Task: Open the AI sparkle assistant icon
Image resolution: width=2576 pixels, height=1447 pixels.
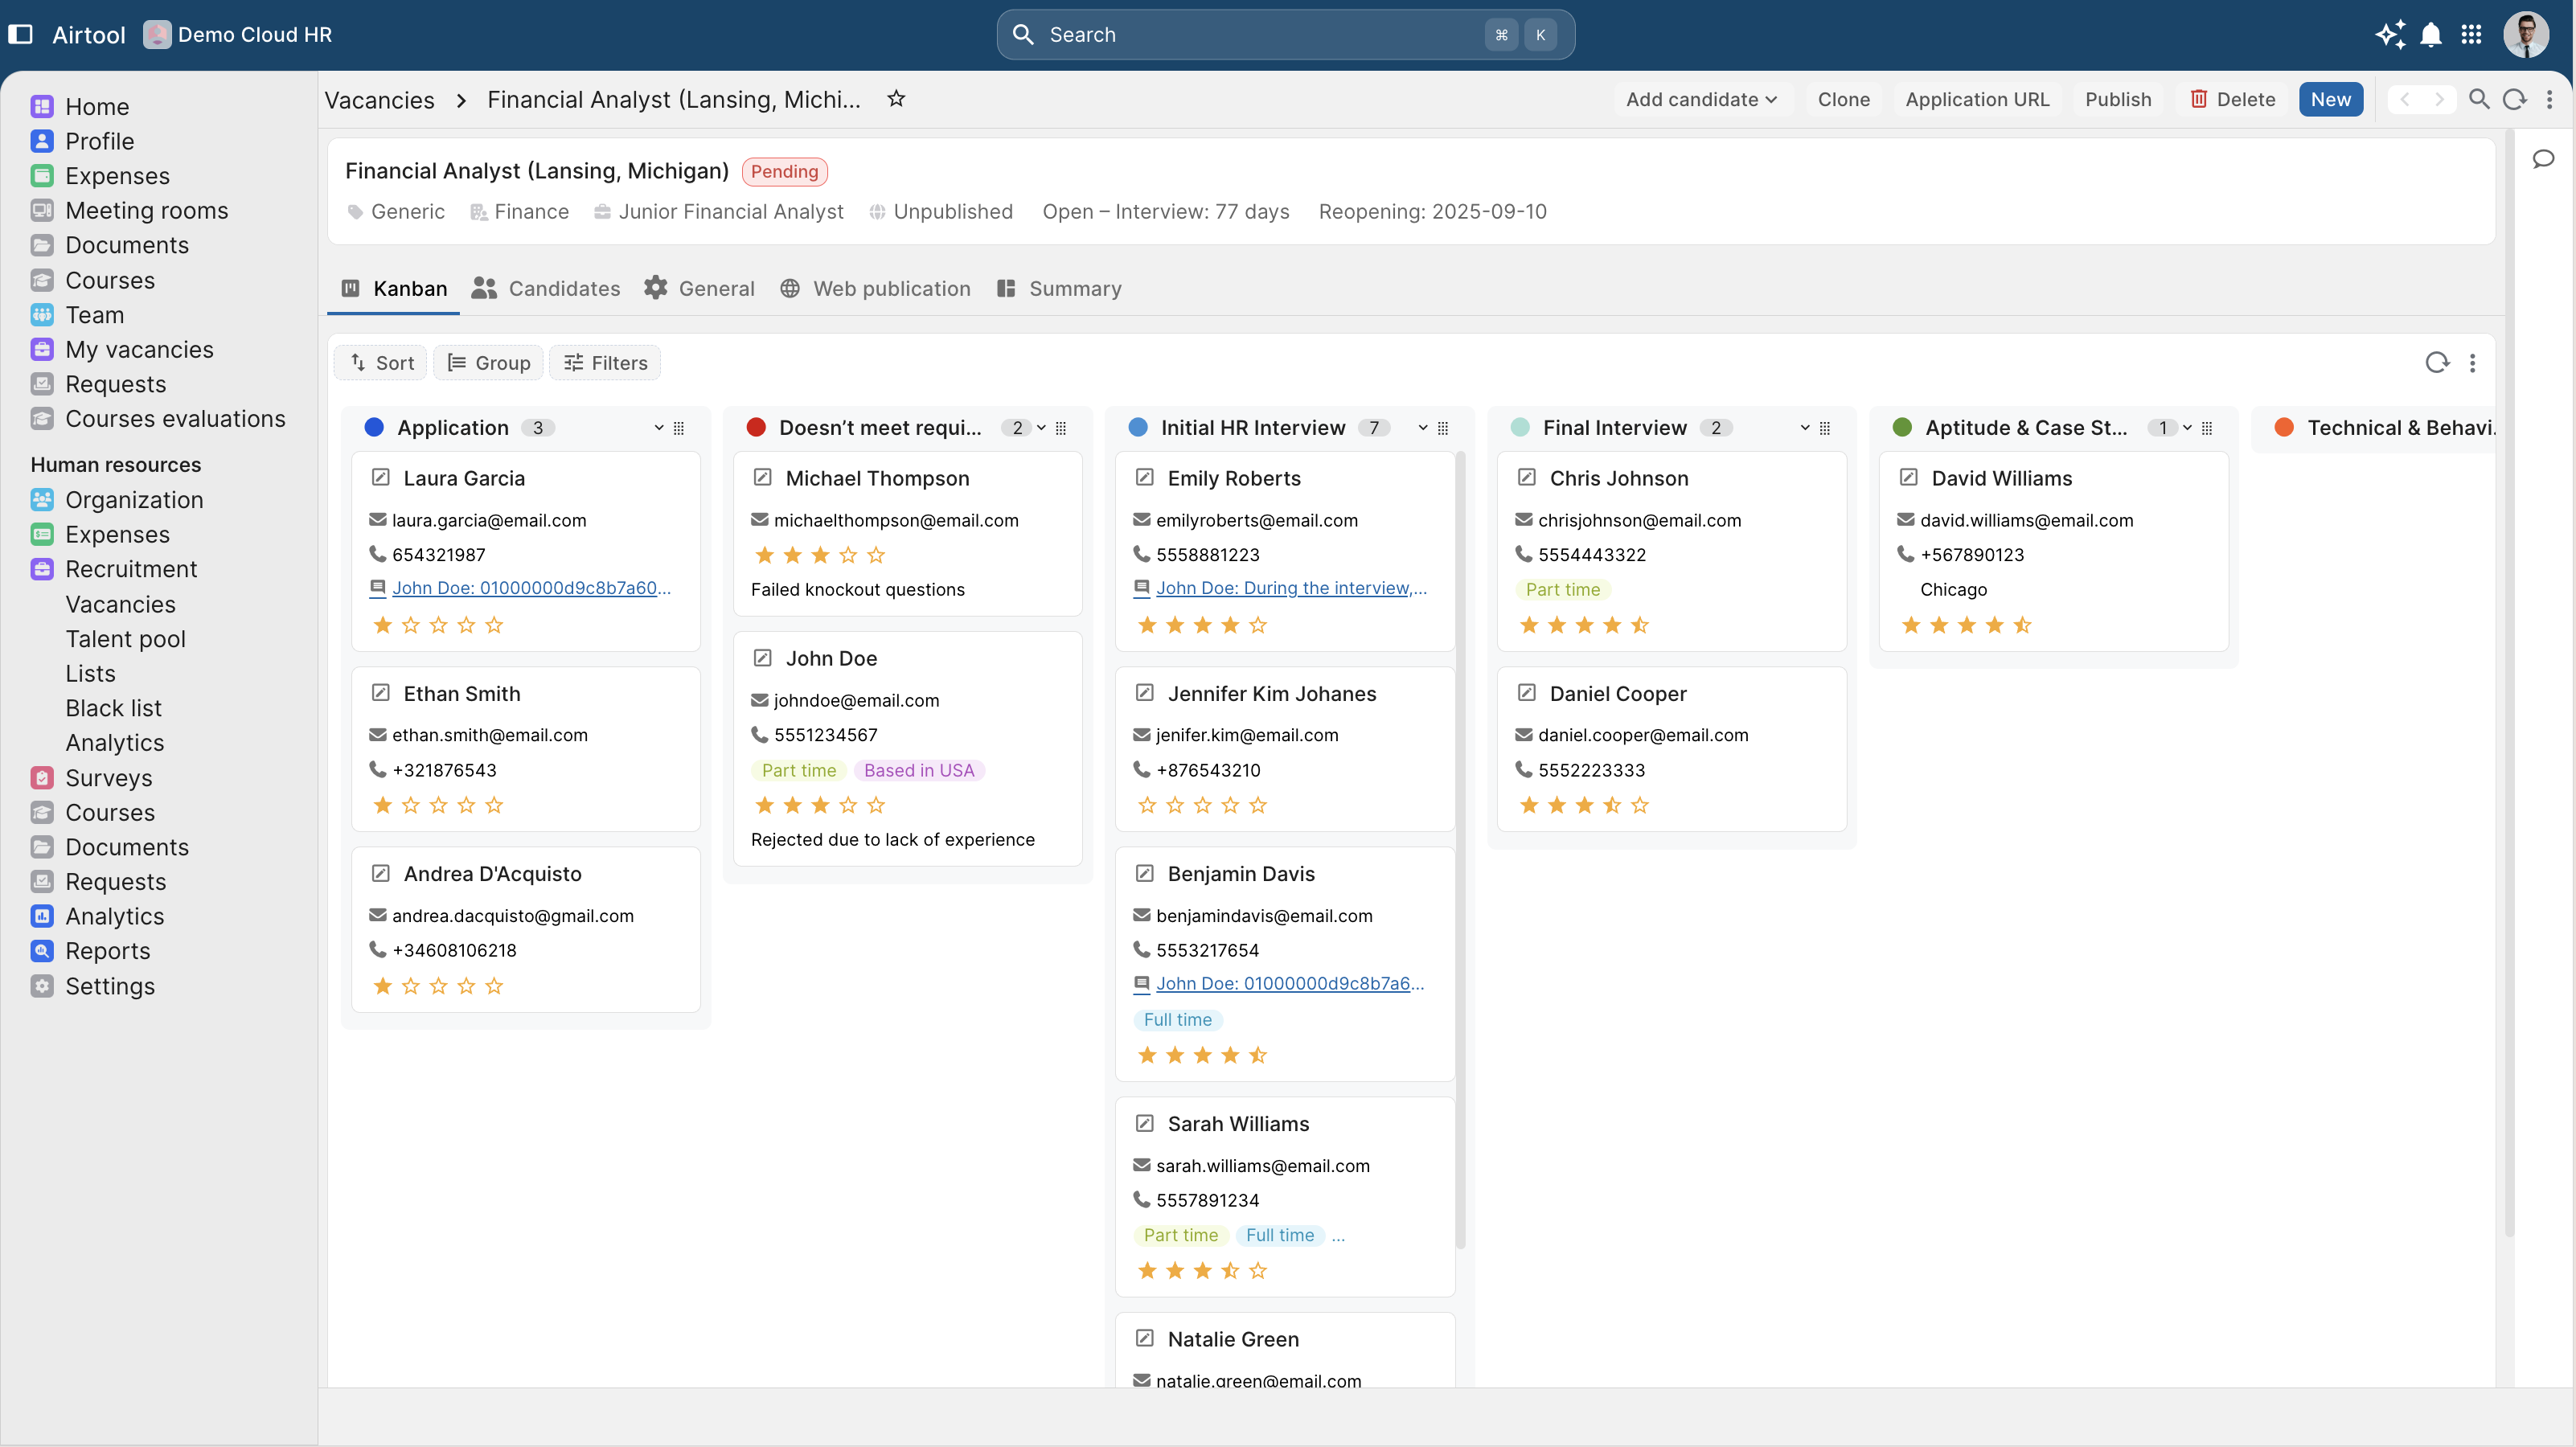Action: coord(2390,34)
